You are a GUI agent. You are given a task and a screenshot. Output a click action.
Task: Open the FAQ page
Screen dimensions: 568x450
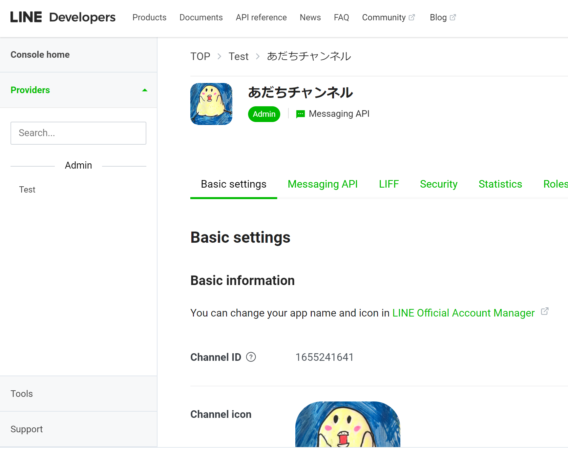click(x=341, y=17)
